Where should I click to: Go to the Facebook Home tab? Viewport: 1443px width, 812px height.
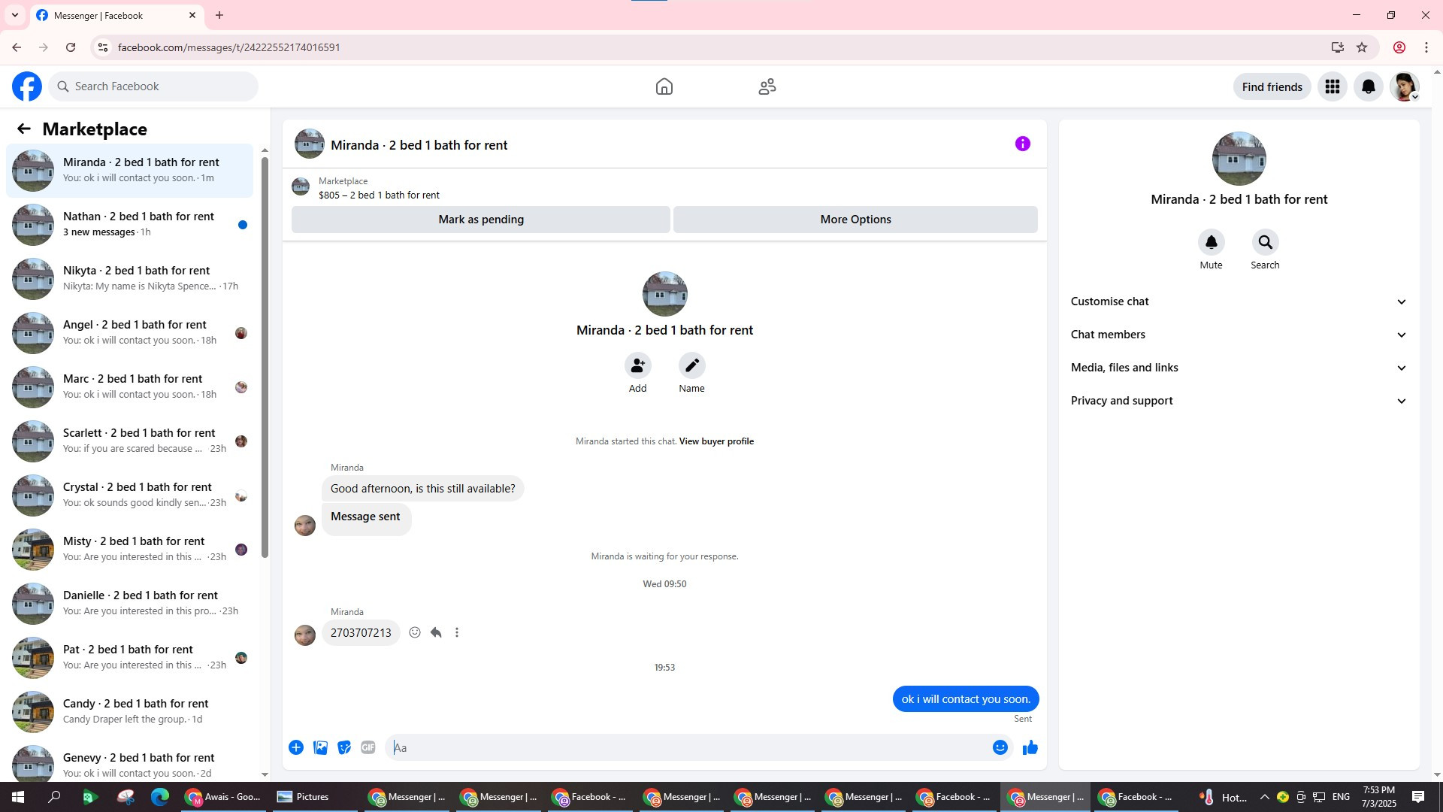pos(664,87)
